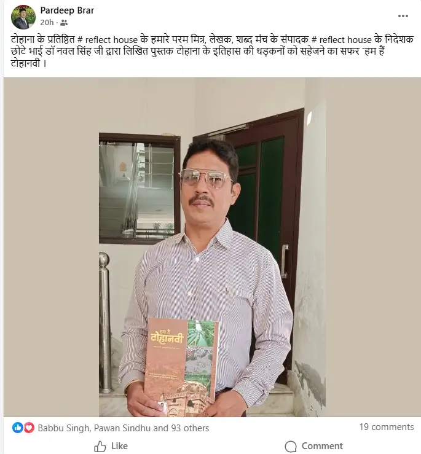Click the book cover in the photo
The height and width of the screenshot is (454, 421).
183,366
